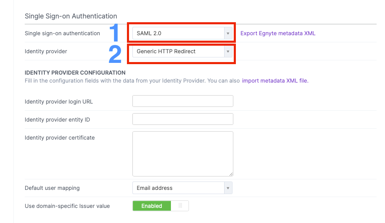
Task: Click the Identity provider login URL label
Action: tap(59, 102)
